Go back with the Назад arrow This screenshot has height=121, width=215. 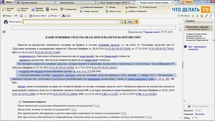pyautogui.click(x=7, y=16)
